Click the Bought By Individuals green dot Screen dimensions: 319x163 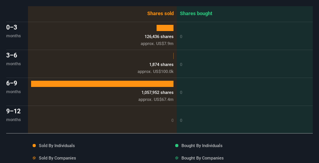click(177, 146)
